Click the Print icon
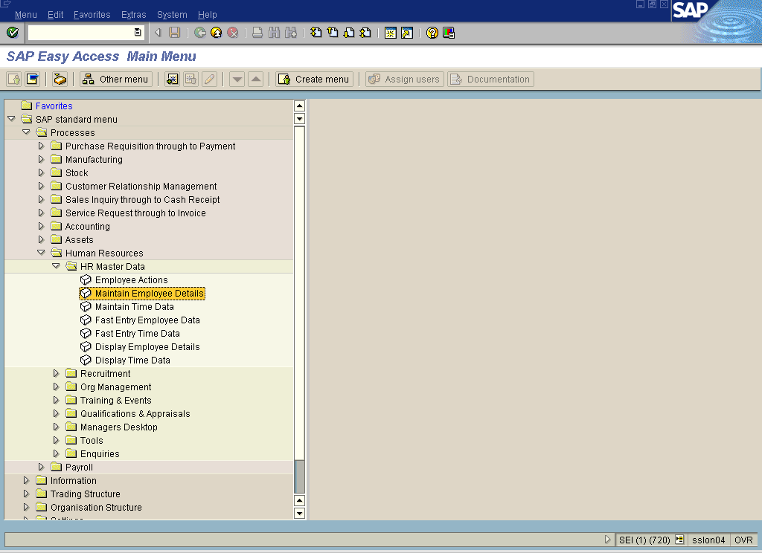762x553 pixels. coord(257,33)
